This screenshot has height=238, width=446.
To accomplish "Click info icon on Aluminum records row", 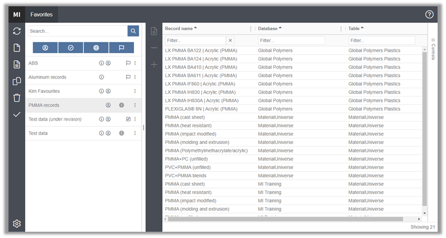I will 101,77.
